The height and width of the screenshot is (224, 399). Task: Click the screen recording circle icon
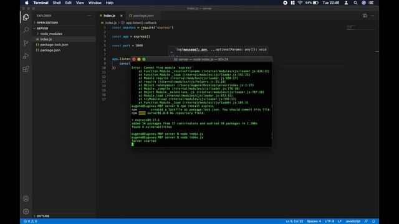285,2
